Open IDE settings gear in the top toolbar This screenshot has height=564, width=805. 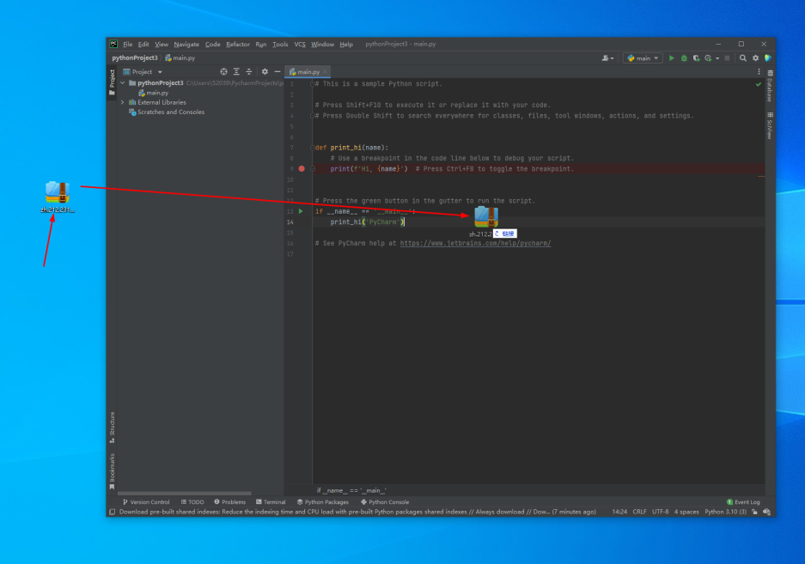pyautogui.click(x=756, y=58)
